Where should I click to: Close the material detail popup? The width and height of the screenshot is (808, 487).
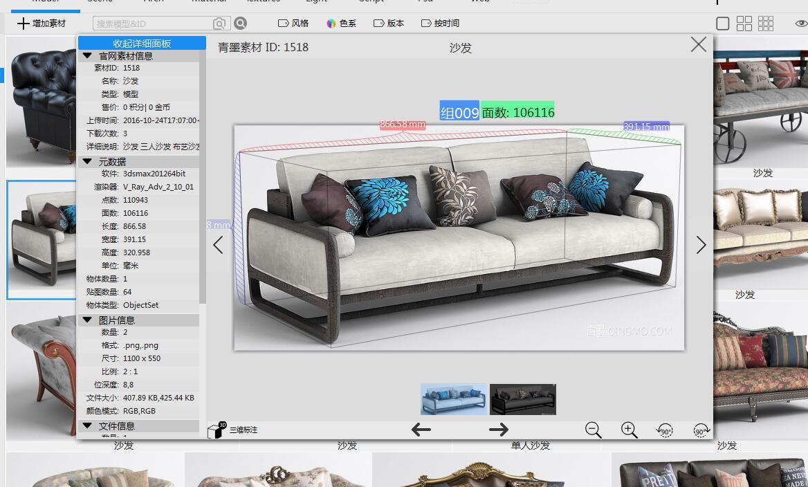point(698,44)
